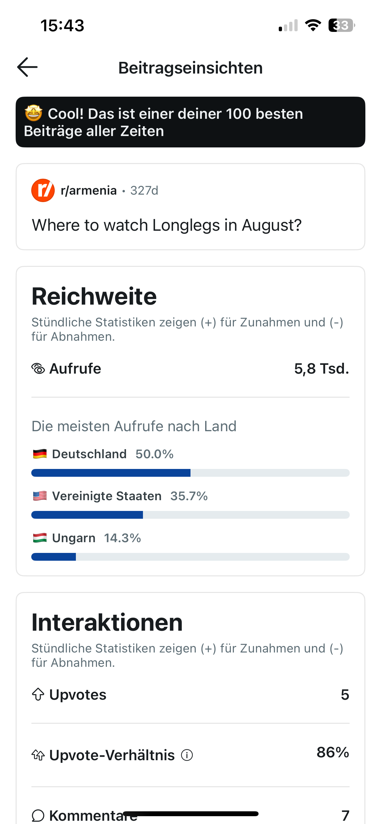Tap the Kommentare speech bubble icon
This screenshot has width=381, height=824.
pyautogui.click(x=38, y=816)
